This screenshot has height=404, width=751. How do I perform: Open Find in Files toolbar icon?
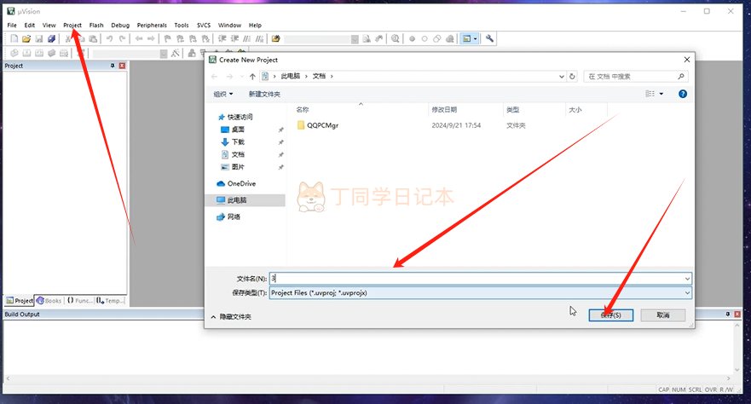[x=276, y=38]
